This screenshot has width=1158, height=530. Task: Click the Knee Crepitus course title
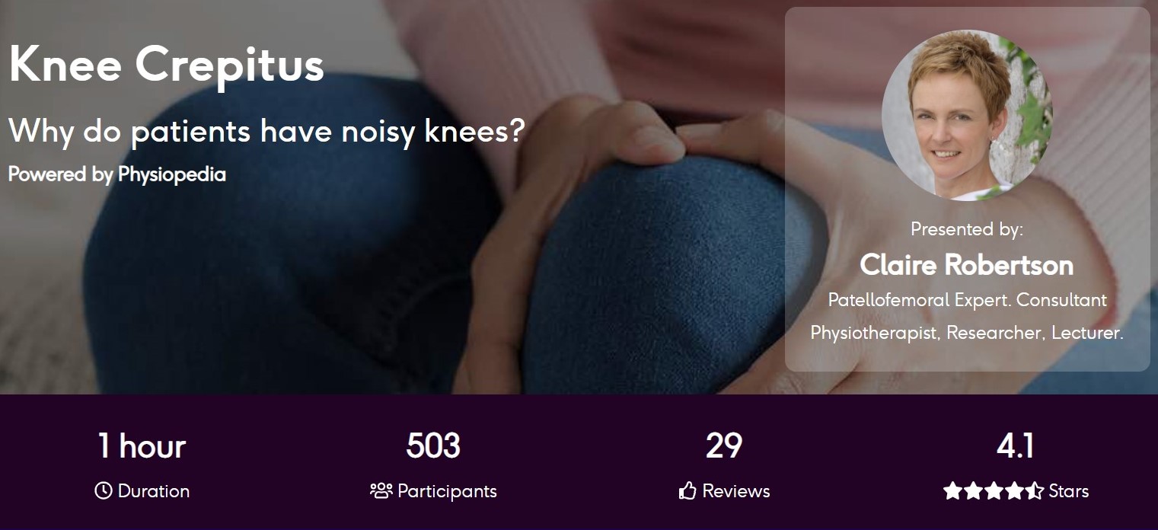pos(167,65)
